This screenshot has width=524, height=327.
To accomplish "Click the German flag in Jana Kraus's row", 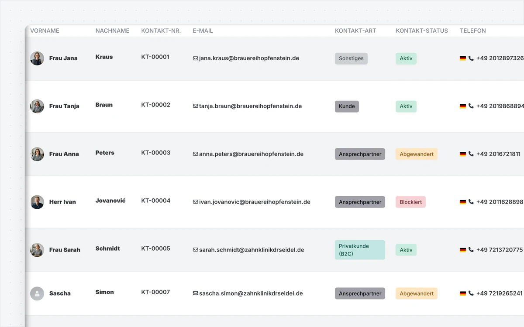I will pos(463,58).
